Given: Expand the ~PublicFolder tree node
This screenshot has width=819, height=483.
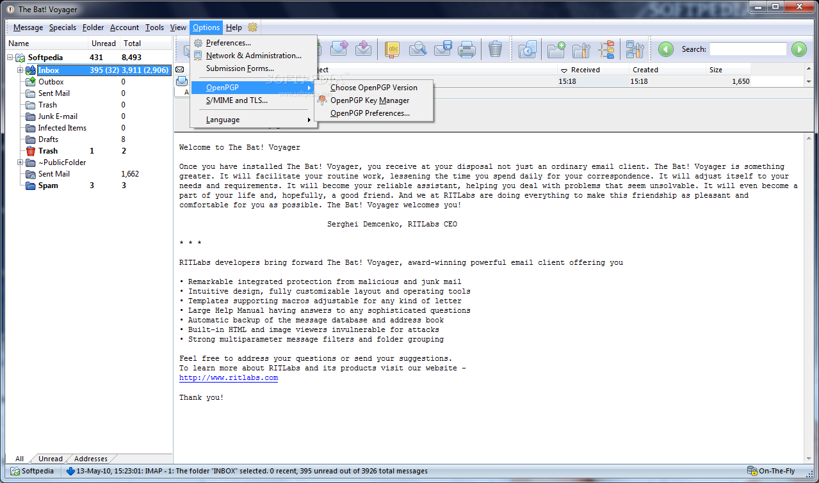Looking at the screenshot, I should [20, 162].
